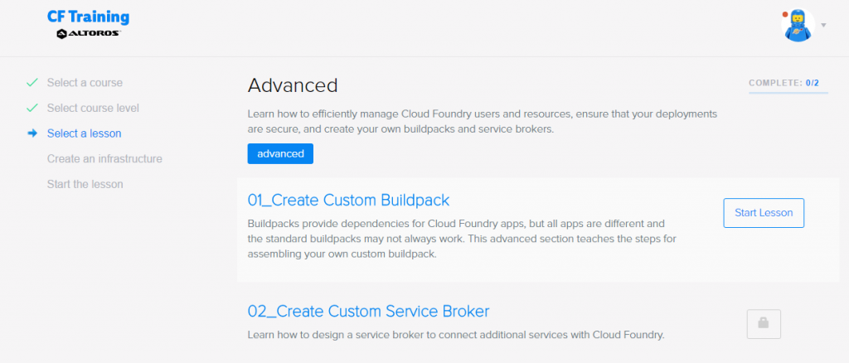Click the checkmark beside Select course level
This screenshot has height=363, width=849.
coord(32,108)
